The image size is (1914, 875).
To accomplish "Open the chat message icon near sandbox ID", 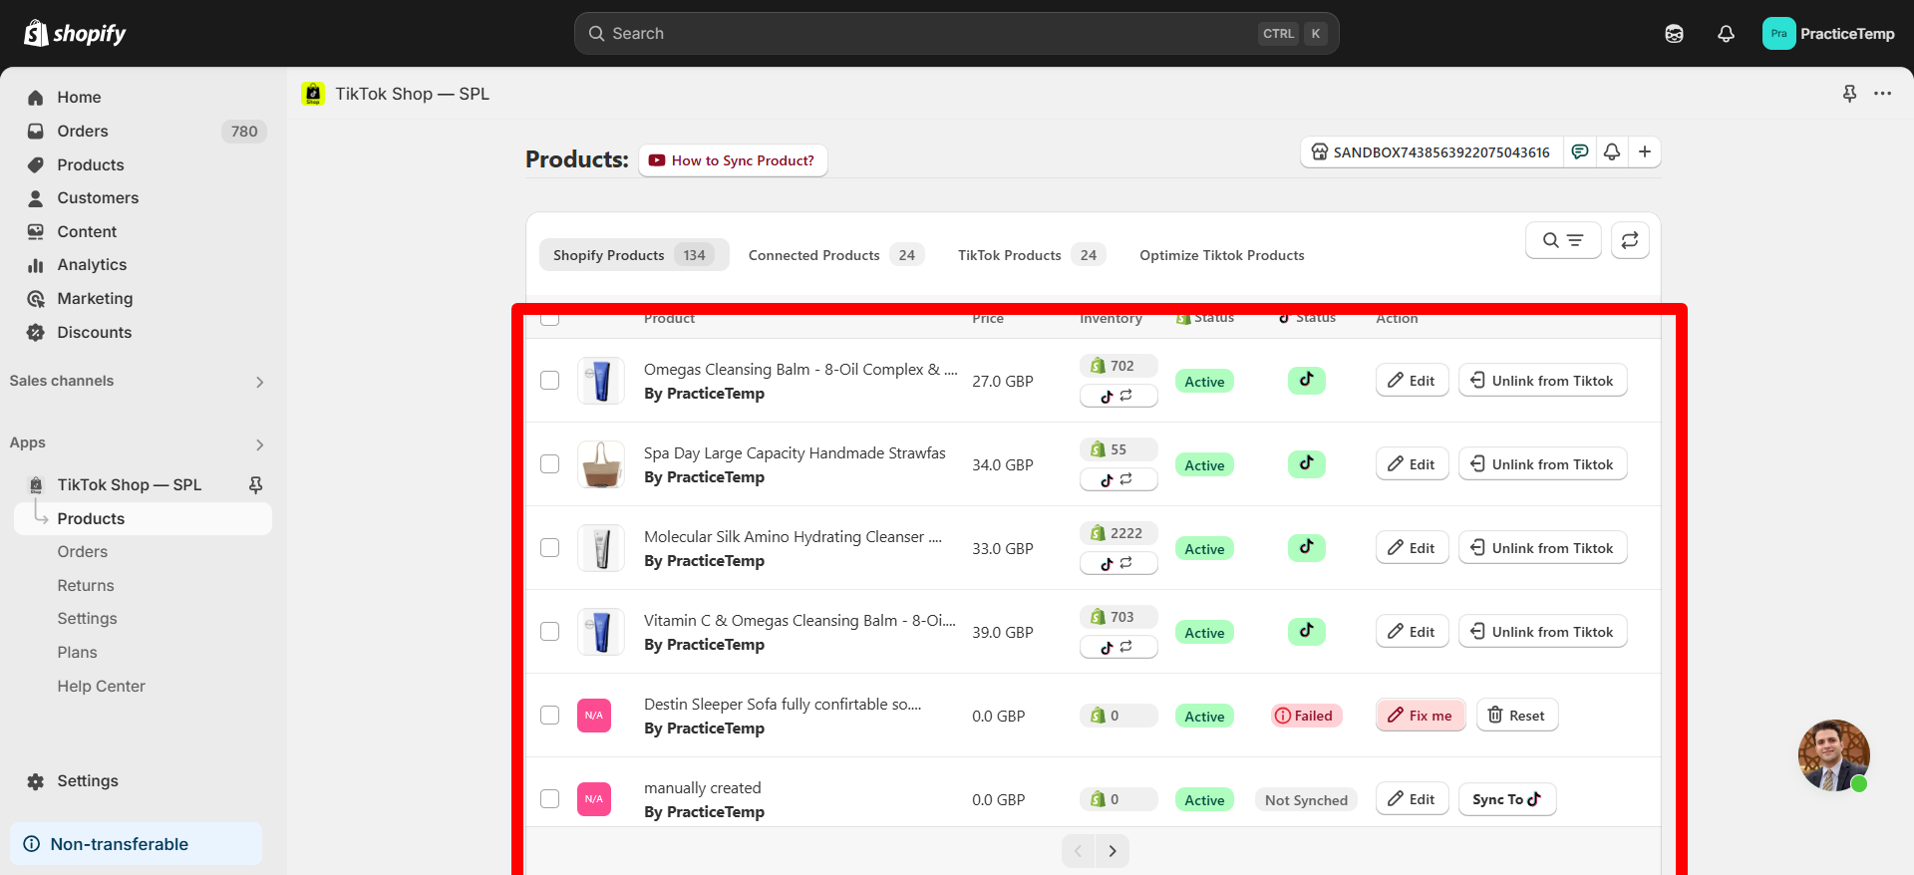I will click(x=1580, y=151).
